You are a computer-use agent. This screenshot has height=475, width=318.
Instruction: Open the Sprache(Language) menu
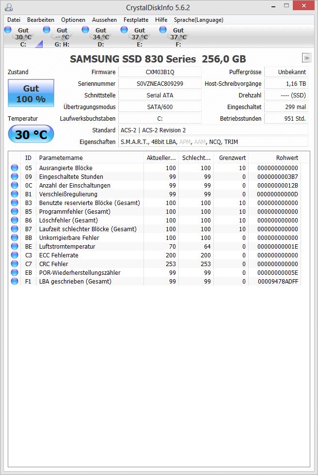[x=199, y=20]
